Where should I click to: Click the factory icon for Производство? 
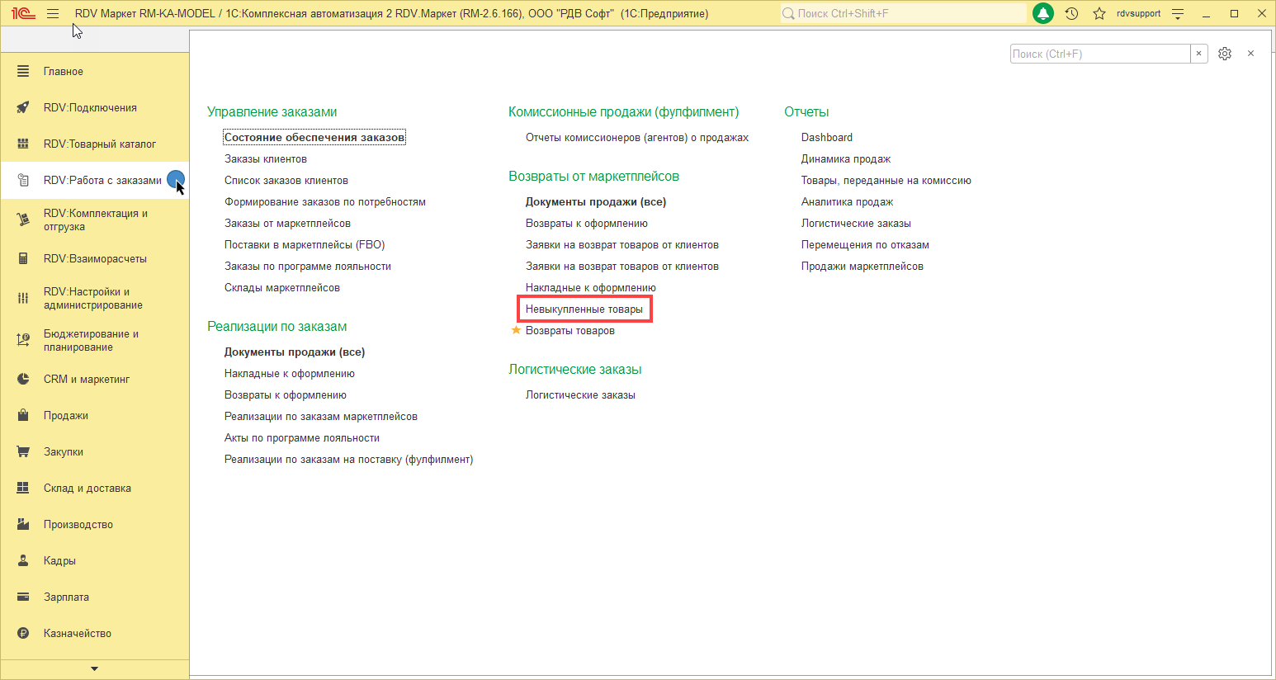click(x=23, y=525)
